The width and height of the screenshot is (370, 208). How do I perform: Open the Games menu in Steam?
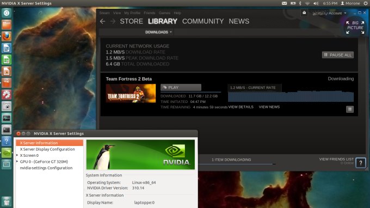click(x=164, y=13)
